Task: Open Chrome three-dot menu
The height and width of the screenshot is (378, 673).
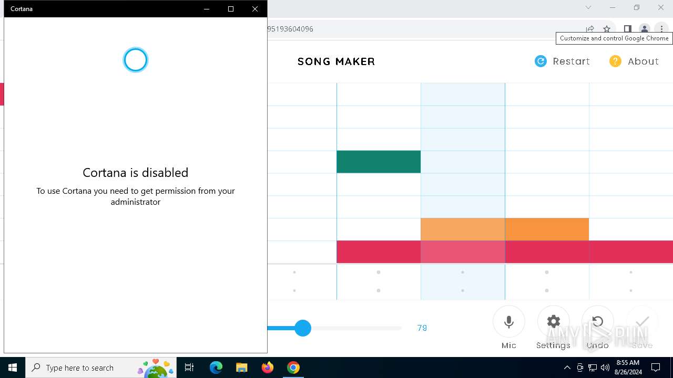Action: [661, 29]
